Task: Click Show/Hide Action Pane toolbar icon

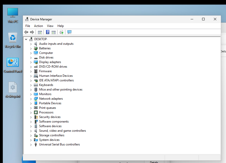Action: (54, 32)
